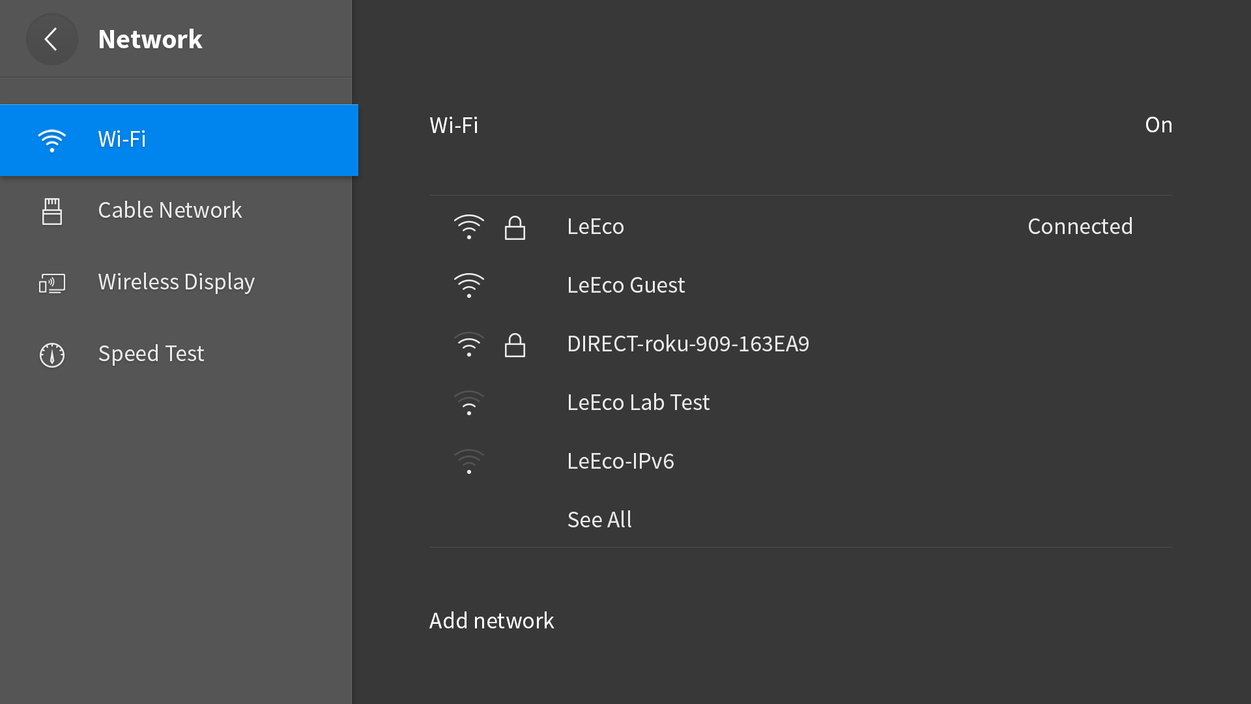
Task: Click the Wireless Display cast icon
Action: [x=51, y=283]
